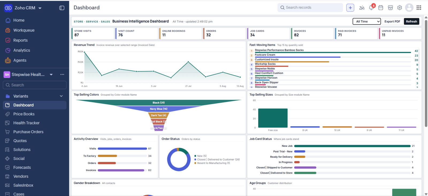The width and height of the screenshot is (428, 196).
Task: Open the Agents robot icon
Action: coord(8,60)
